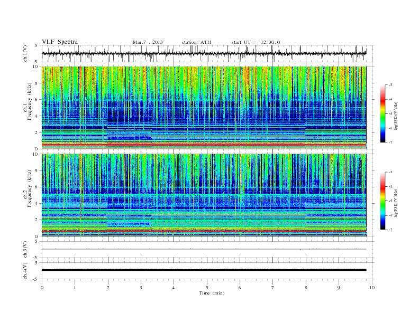Viewport: 419px width, 323px height.
Task: Click the ch.2 spectrogram panel
Action: tap(204, 195)
